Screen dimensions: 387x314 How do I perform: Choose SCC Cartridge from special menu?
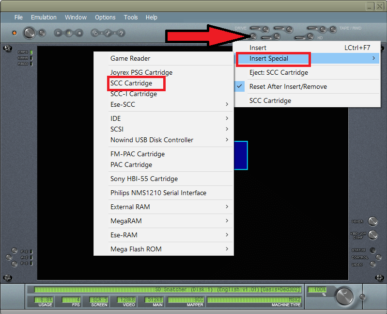click(131, 83)
